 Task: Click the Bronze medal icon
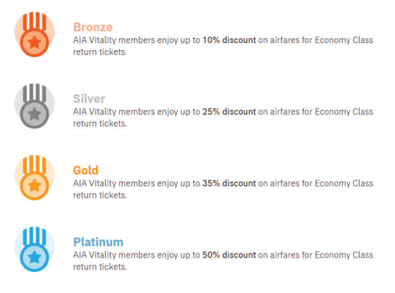tap(35, 35)
